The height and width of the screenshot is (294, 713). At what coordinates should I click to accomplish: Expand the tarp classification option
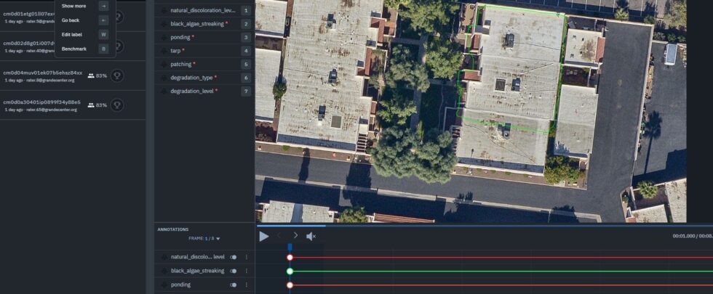(178, 51)
